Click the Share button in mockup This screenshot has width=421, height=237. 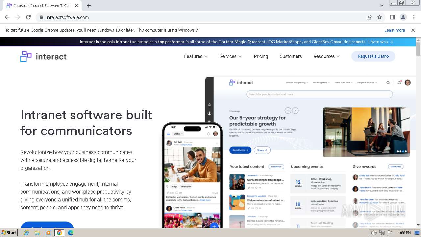coord(262,150)
